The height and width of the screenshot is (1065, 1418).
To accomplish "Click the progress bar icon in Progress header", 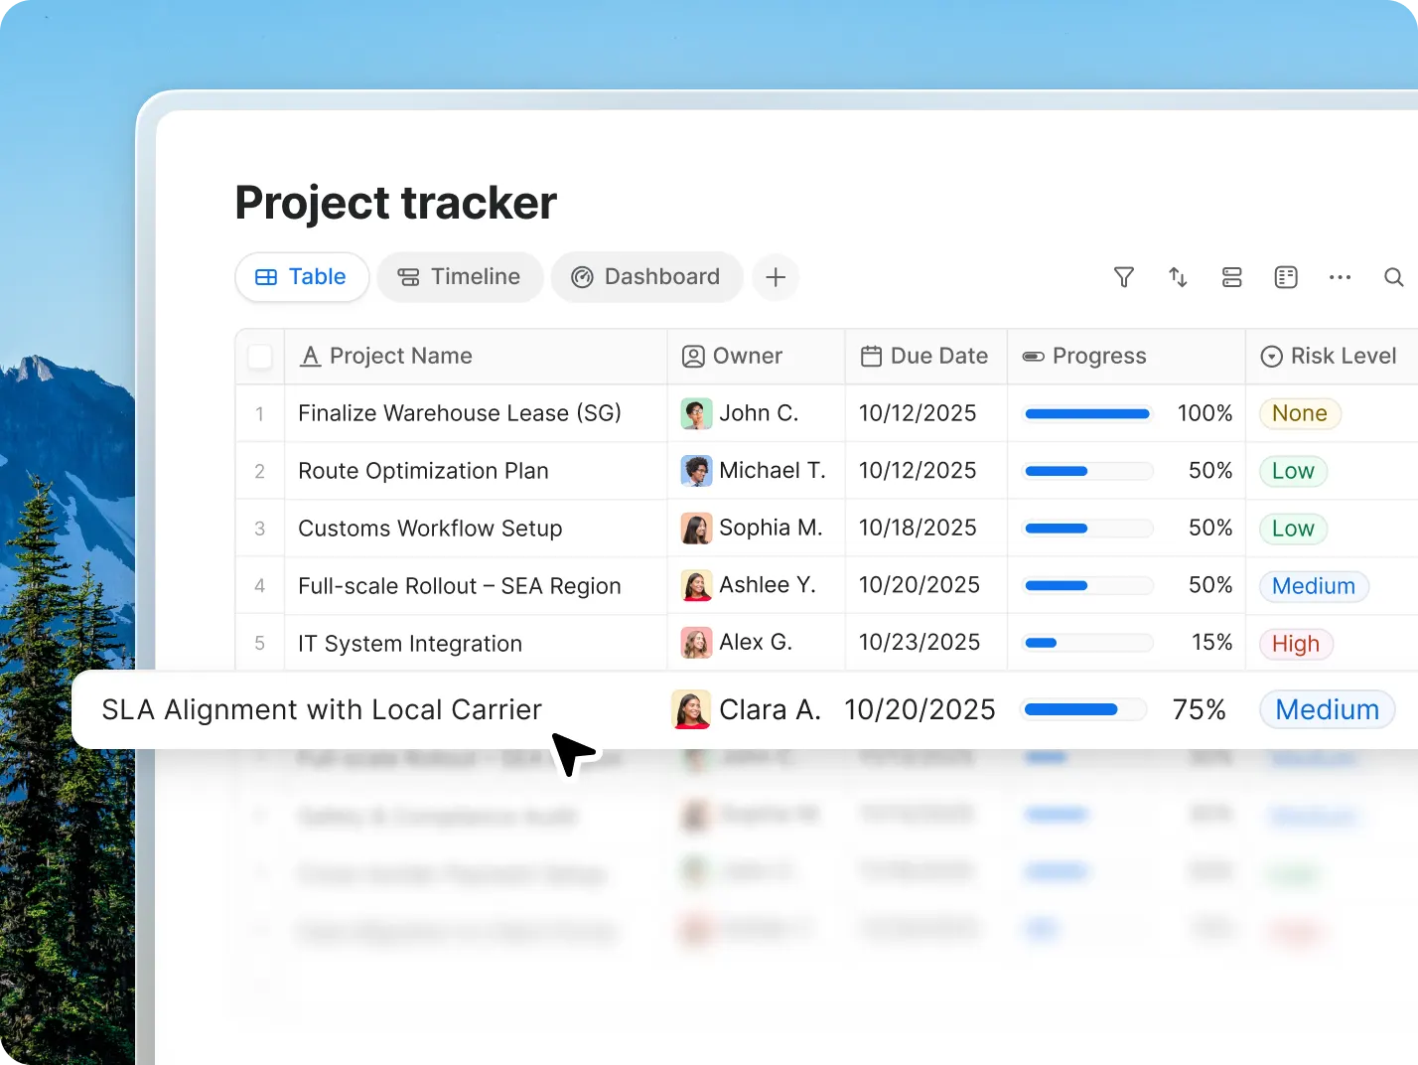I will point(1033,357).
